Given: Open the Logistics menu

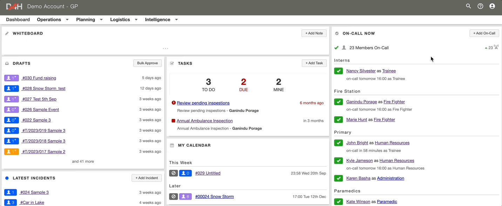Looking at the screenshot, I should 120,20.
